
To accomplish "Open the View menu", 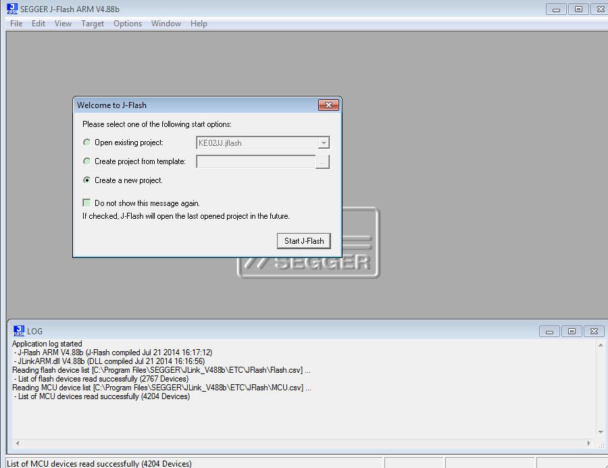I will click(x=64, y=24).
